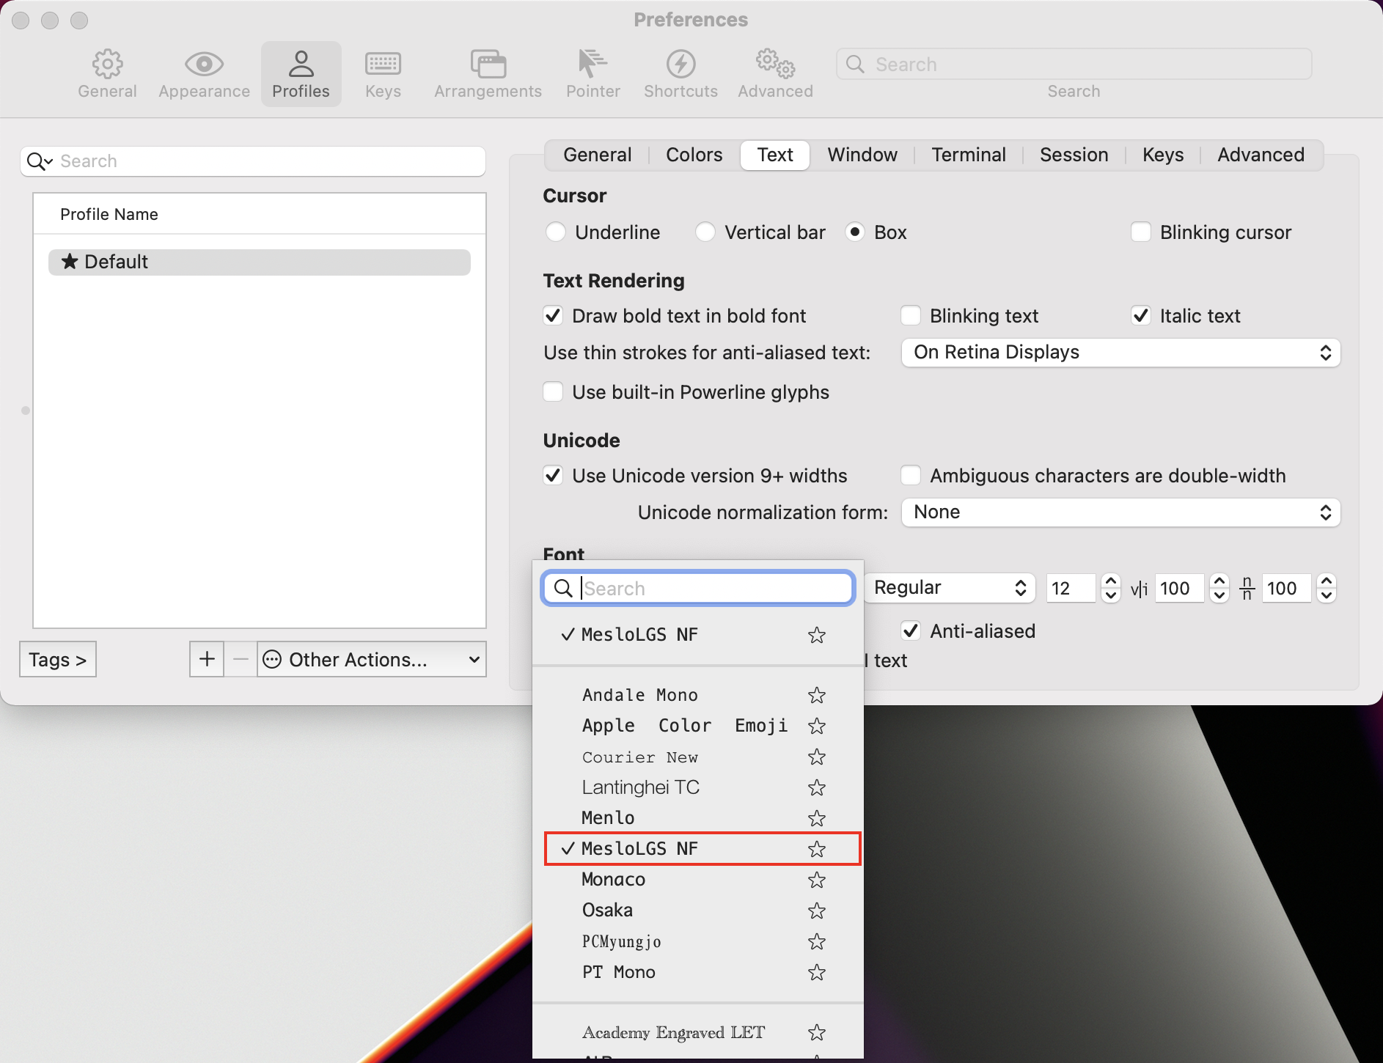Click the add profile plus button

coord(207,659)
